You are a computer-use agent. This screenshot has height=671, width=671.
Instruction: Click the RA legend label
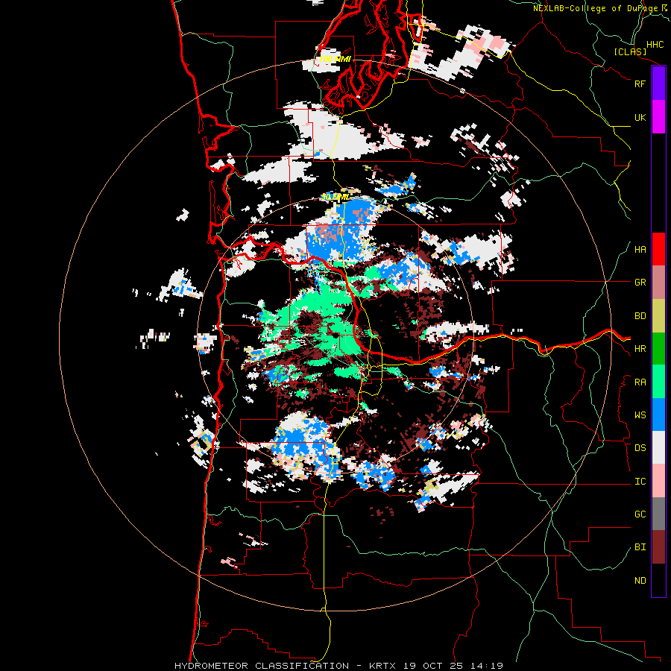(640, 382)
